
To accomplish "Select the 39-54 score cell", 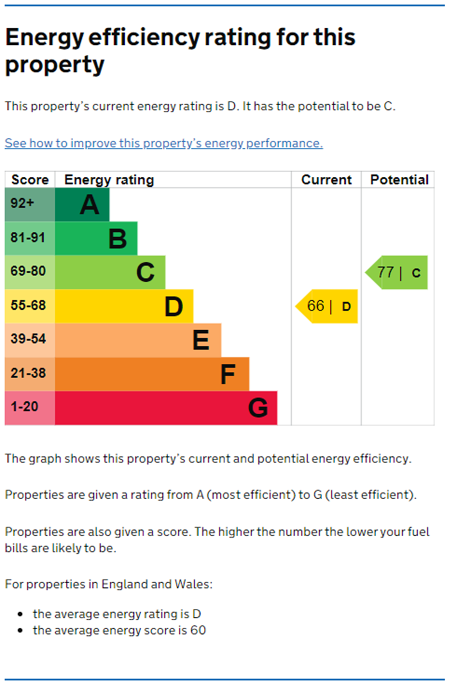I will [x=30, y=340].
